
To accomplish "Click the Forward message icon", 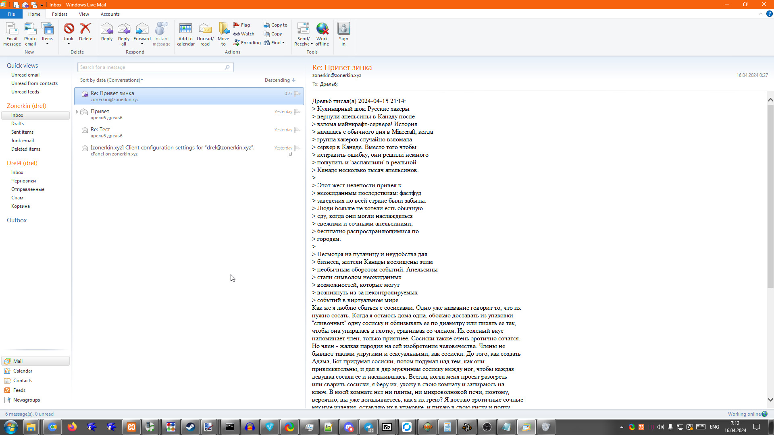I will coord(142,30).
